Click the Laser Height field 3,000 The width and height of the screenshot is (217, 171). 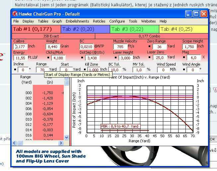point(126,58)
